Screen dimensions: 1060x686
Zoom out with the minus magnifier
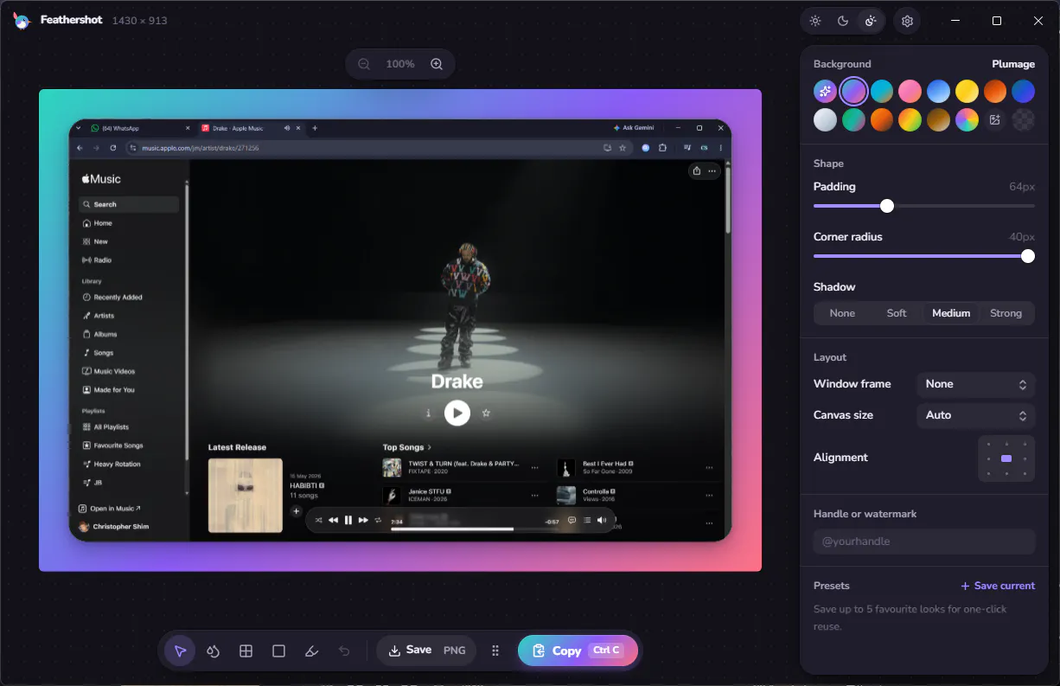tap(364, 64)
